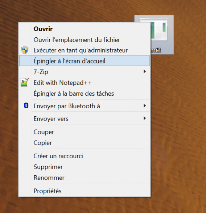Choose Ouvrir from the context menu
Image resolution: width=206 pixels, height=213 pixels.
(x=84, y=29)
